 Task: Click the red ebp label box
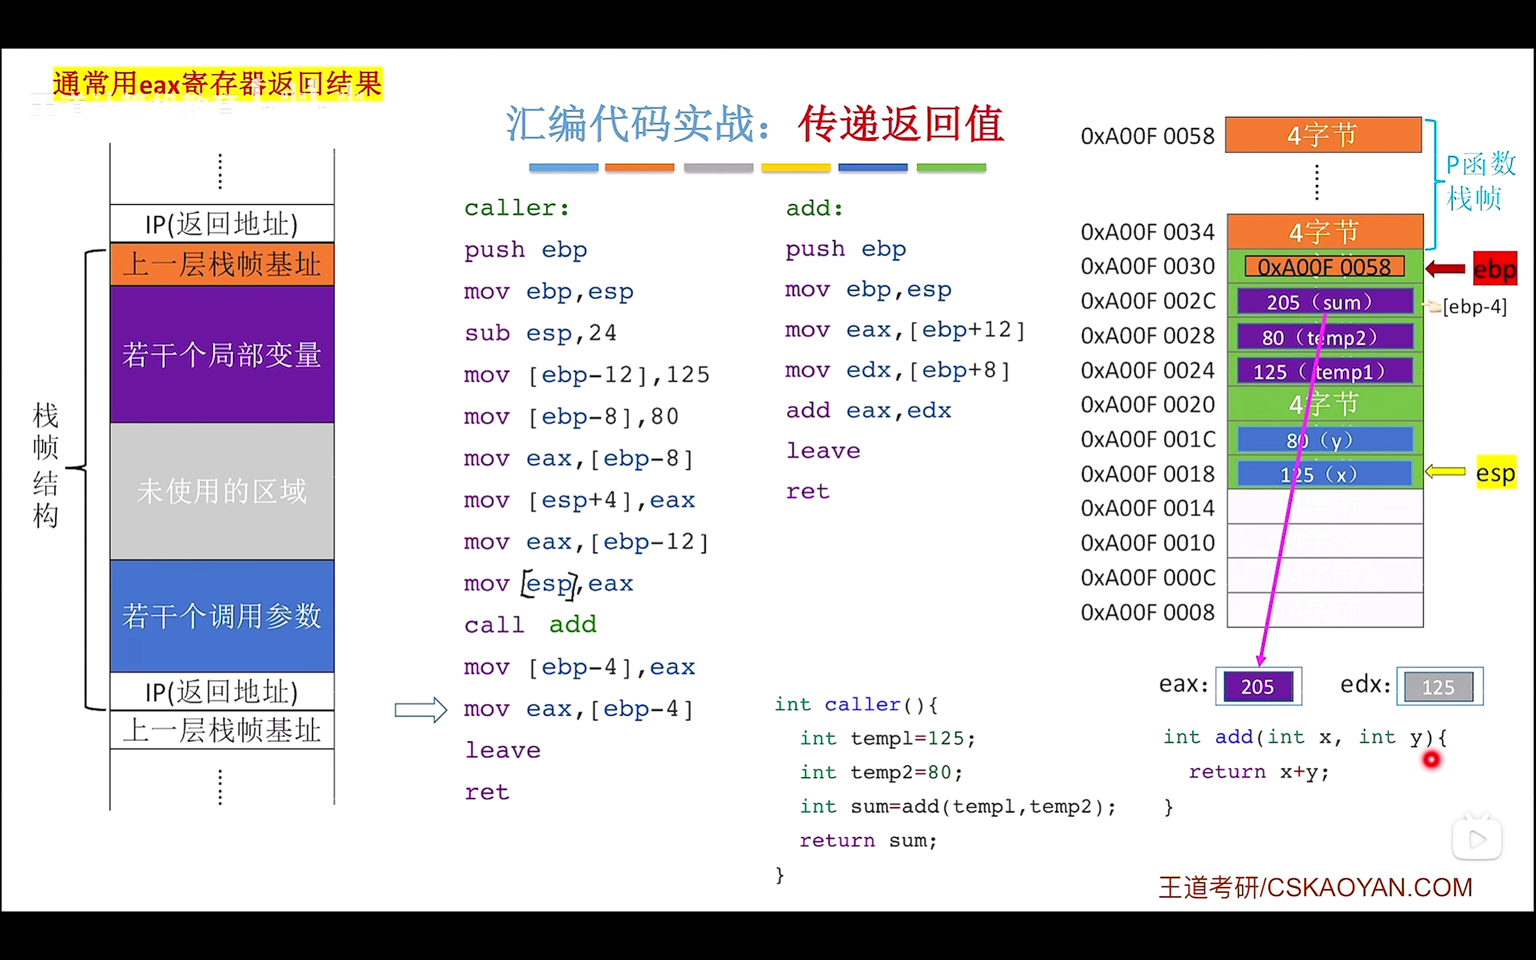point(1494,269)
